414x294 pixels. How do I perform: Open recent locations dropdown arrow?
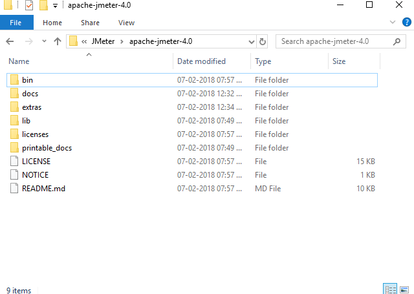[44, 41]
